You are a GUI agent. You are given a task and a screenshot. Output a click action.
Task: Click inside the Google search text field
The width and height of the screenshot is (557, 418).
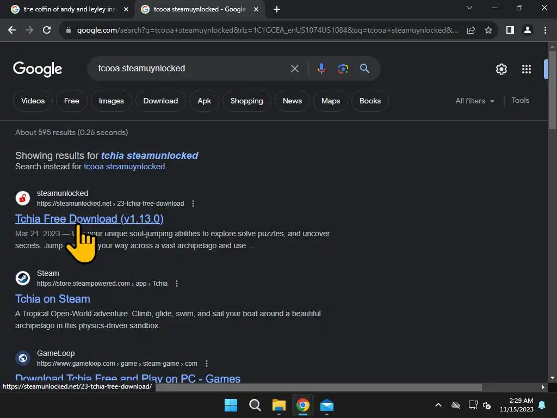pos(192,68)
